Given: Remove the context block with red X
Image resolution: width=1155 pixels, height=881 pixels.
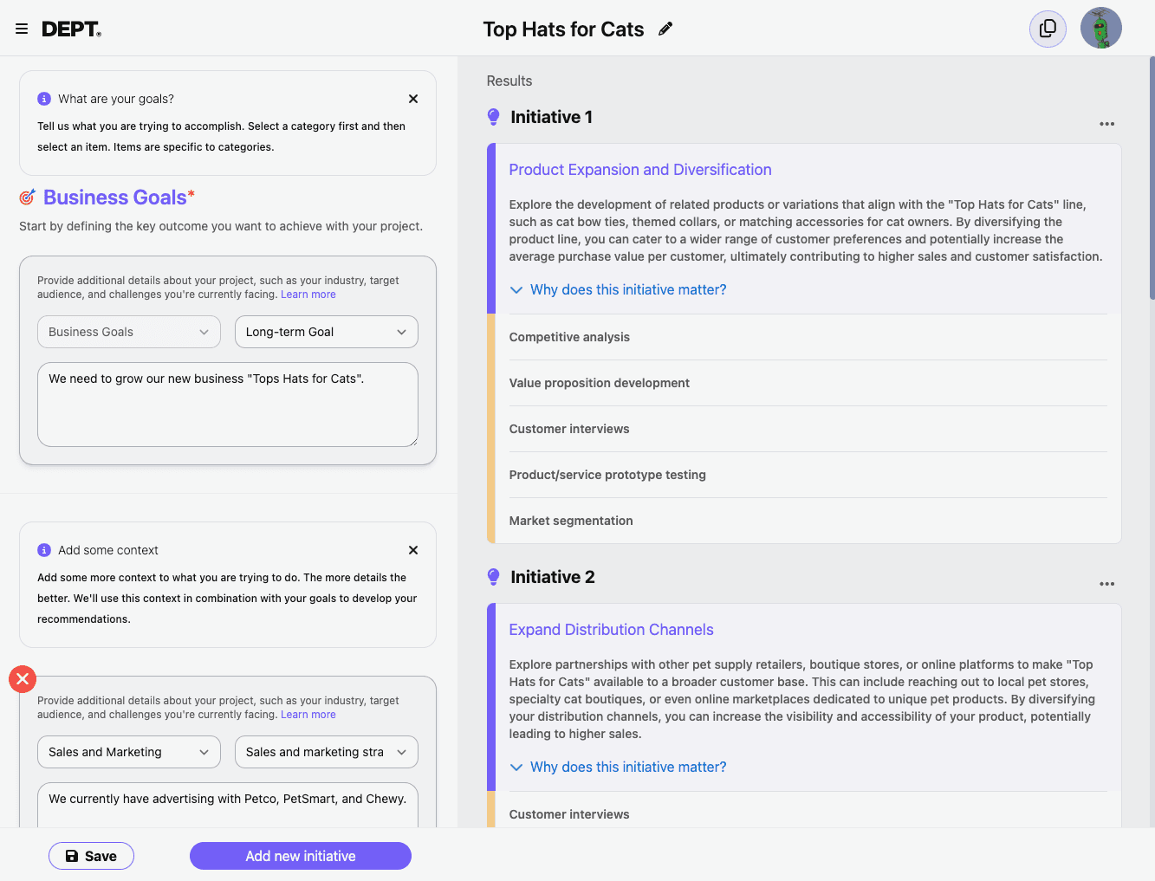Looking at the screenshot, I should pyautogui.click(x=23, y=679).
